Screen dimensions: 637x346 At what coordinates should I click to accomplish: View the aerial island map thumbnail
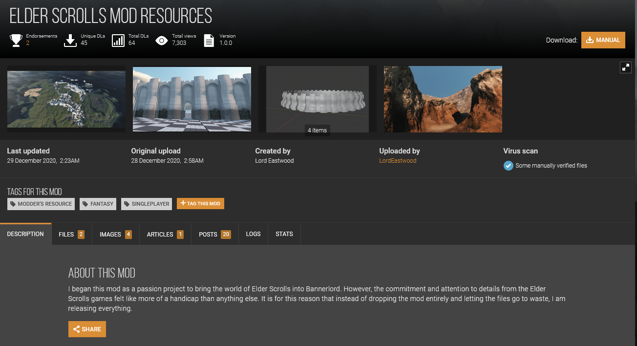pyautogui.click(x=66, y=99)
